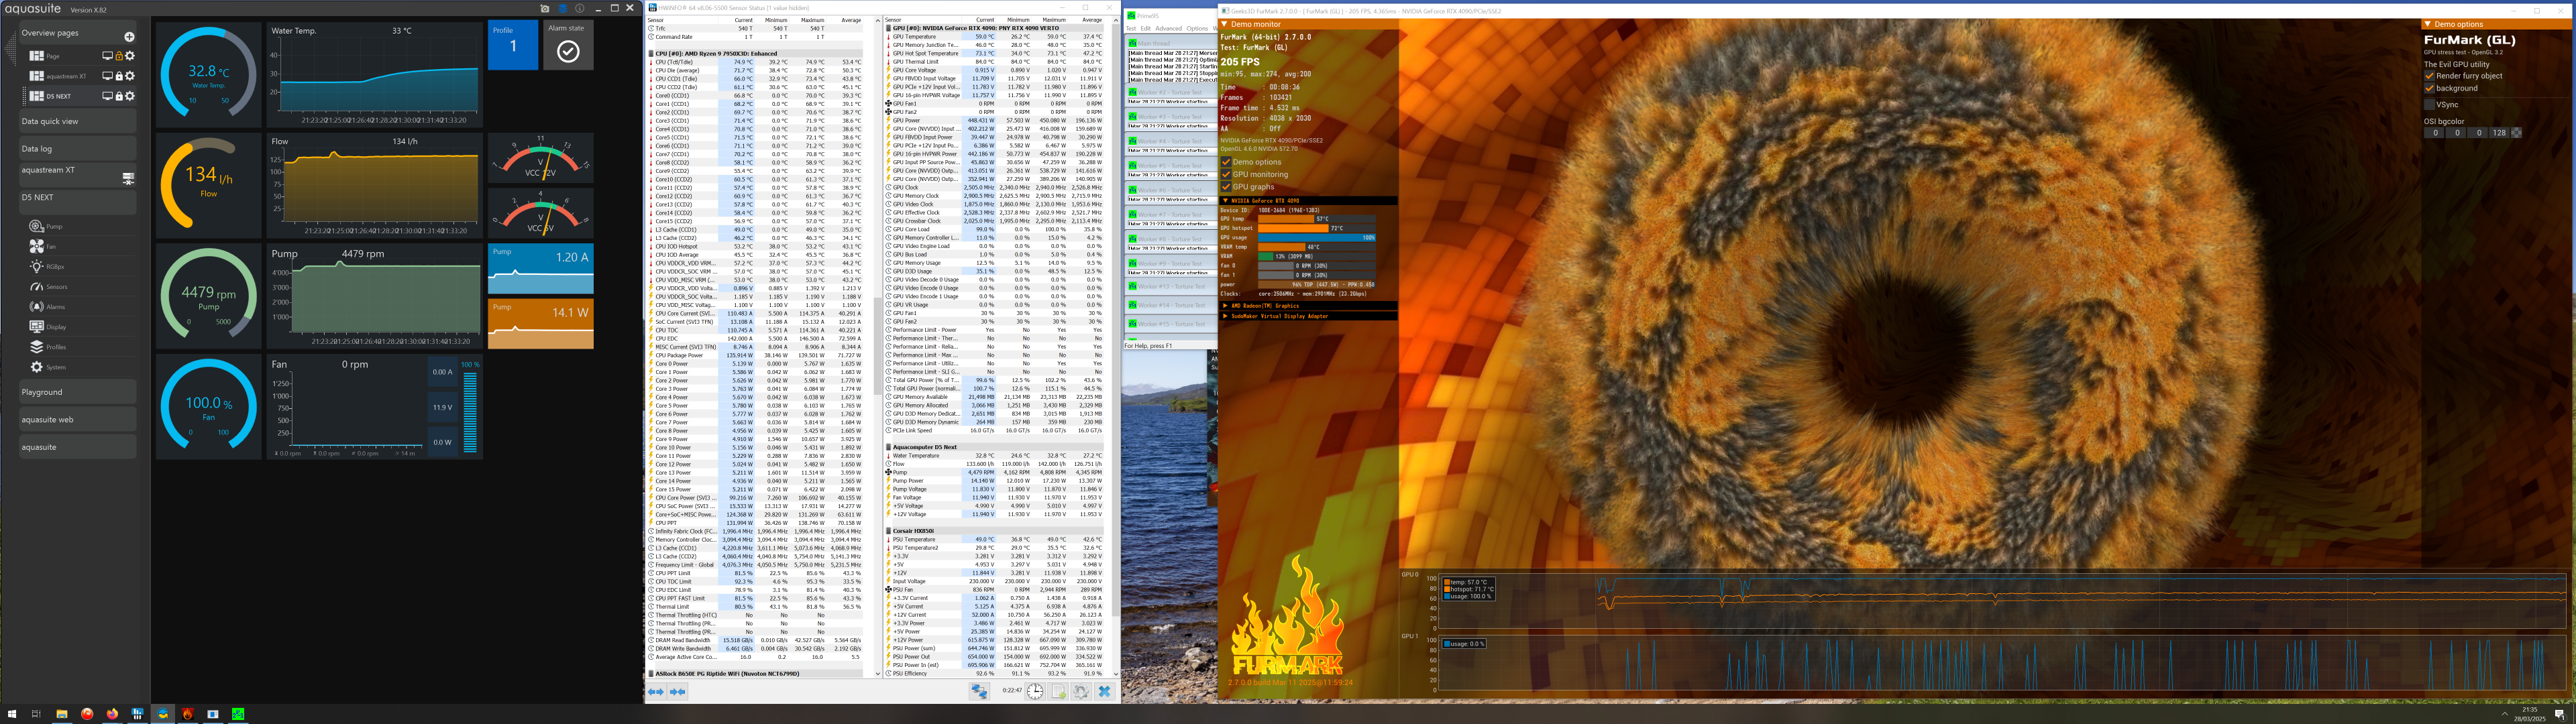Screen dimensions: 2576x724
Task: Click the clock reset icon in HWiNFO toolbar
Action: (1034, 692)
